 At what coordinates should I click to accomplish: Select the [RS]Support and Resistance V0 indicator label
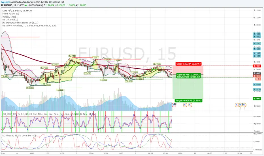pos(20,23)
